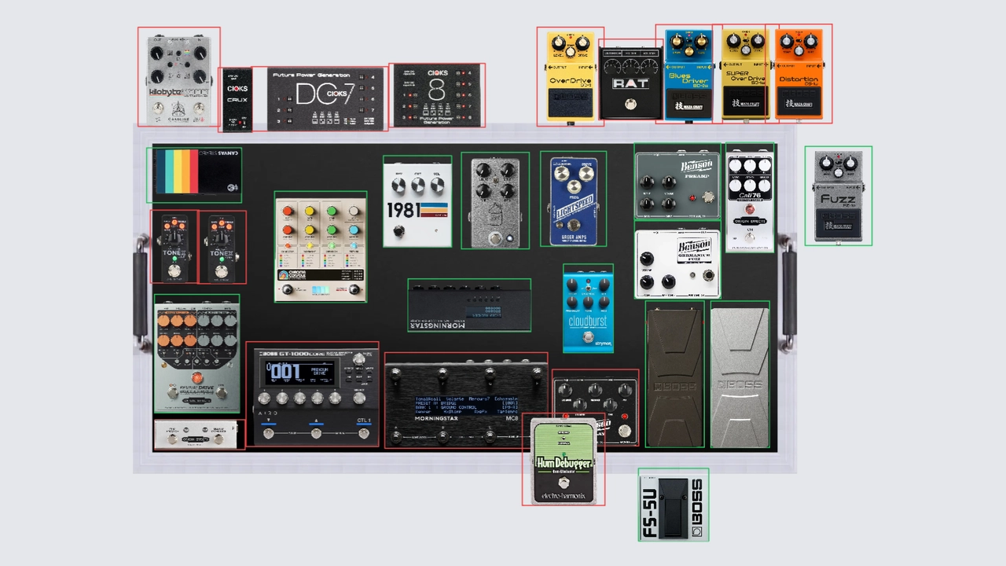
Task: Select the white 1981 pedal
Action: tap(417, 202)
